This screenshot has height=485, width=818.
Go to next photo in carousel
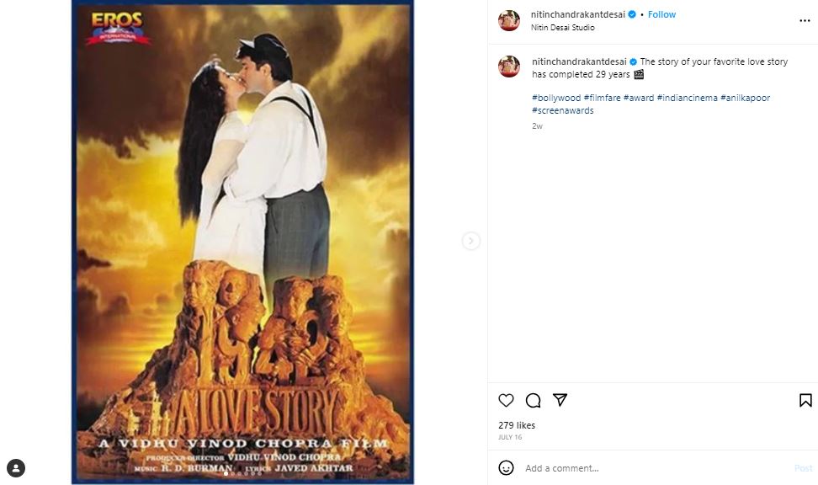(x=470, y=242)
